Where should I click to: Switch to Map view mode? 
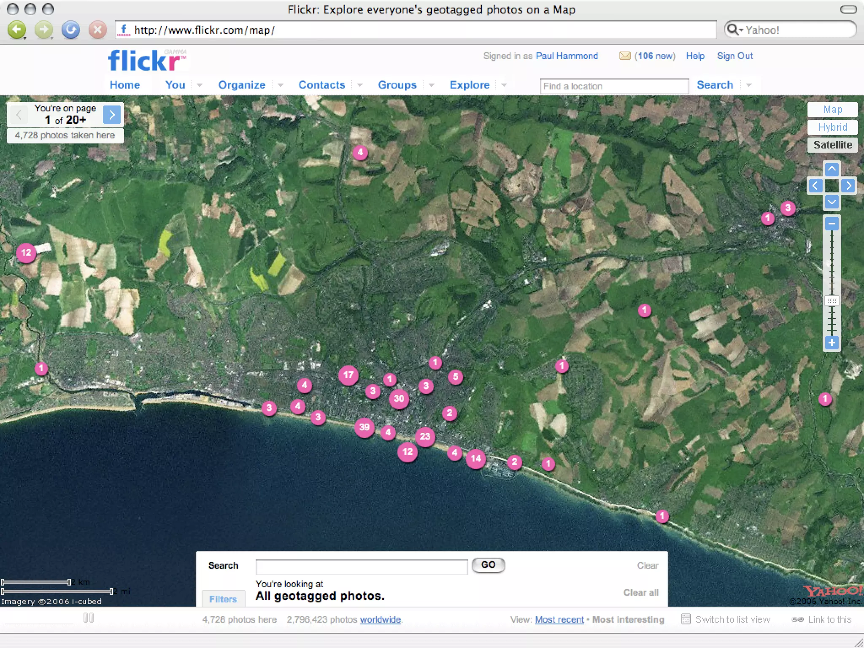[x=832, y=110]
